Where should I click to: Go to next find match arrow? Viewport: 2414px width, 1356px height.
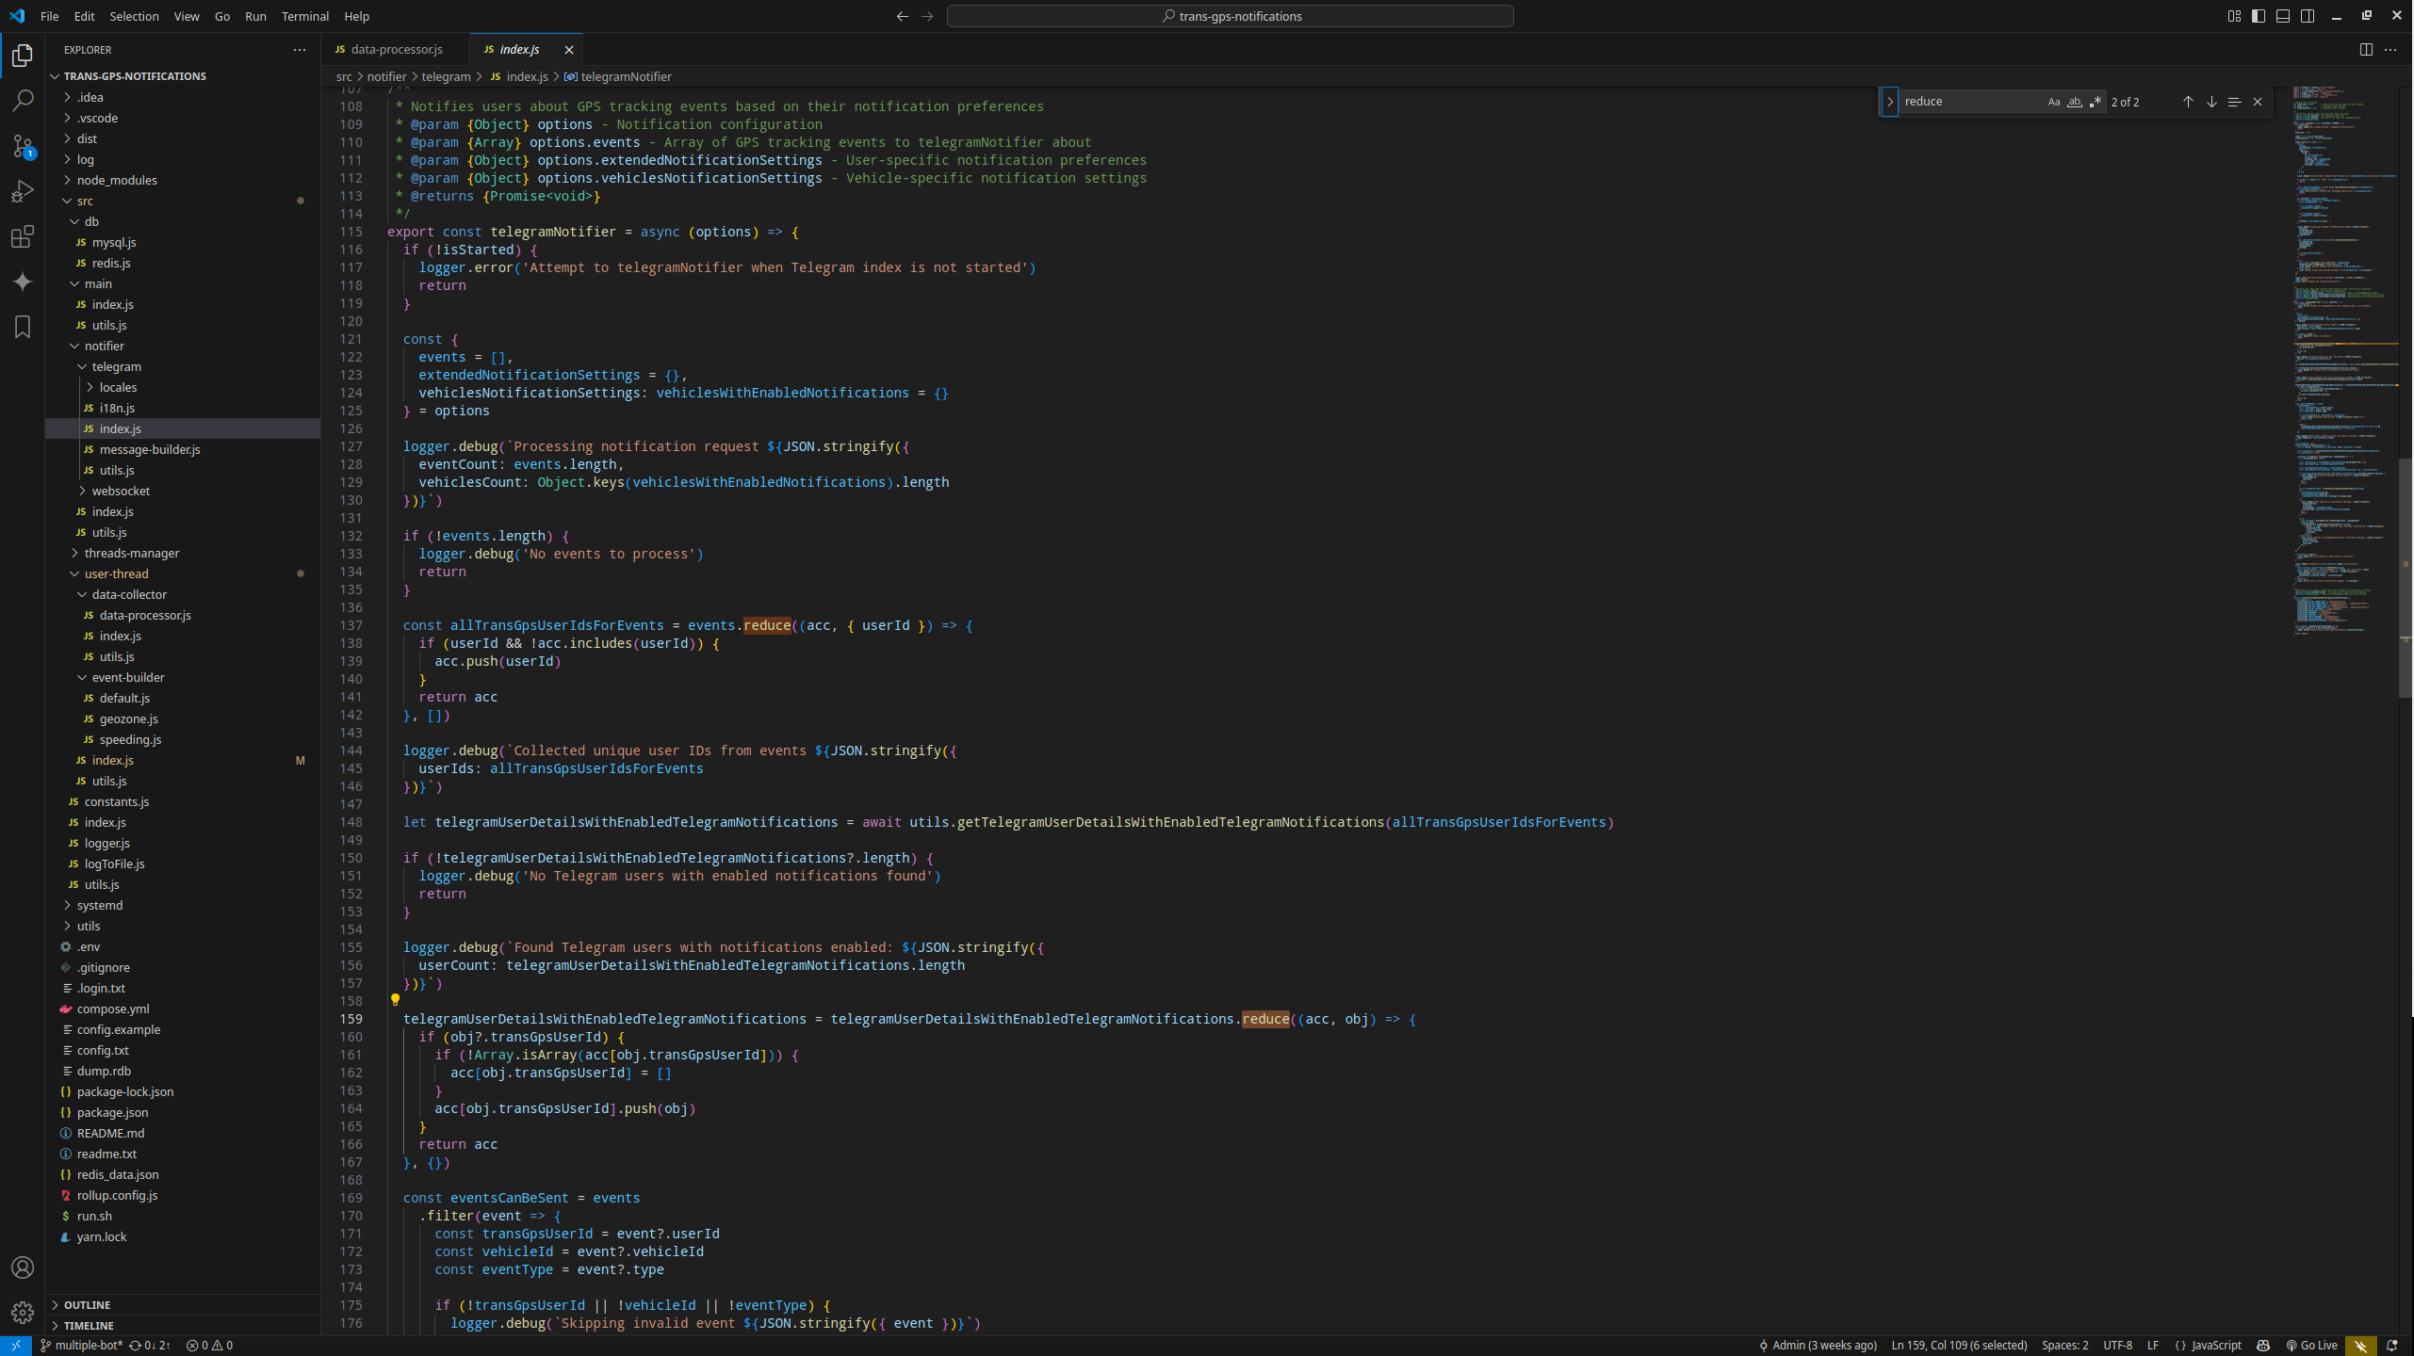[2210, 102]
